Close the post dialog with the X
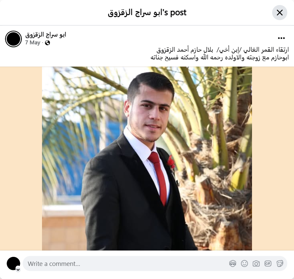The image size is (294, 279). coord(280,12)
